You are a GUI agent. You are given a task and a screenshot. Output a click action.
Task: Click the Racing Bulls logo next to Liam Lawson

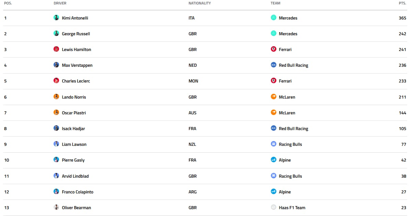(x=273, y=144)
